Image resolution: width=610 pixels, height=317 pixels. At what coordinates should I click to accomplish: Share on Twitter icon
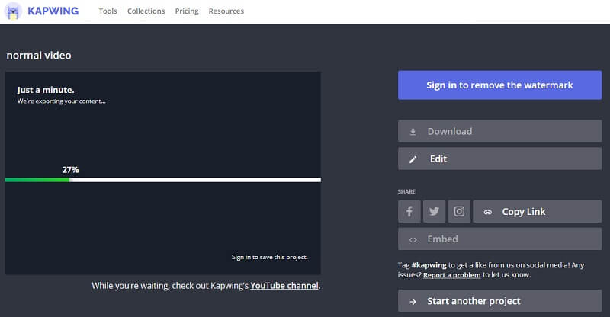[434, 212]
